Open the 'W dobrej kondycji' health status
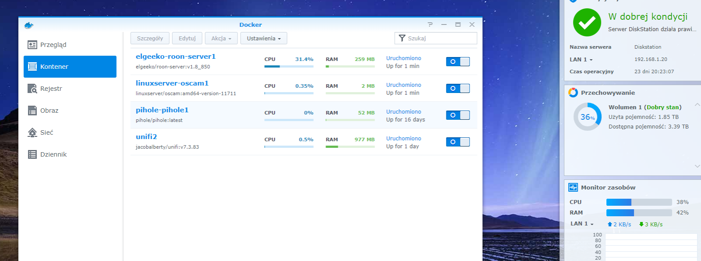 648,17
